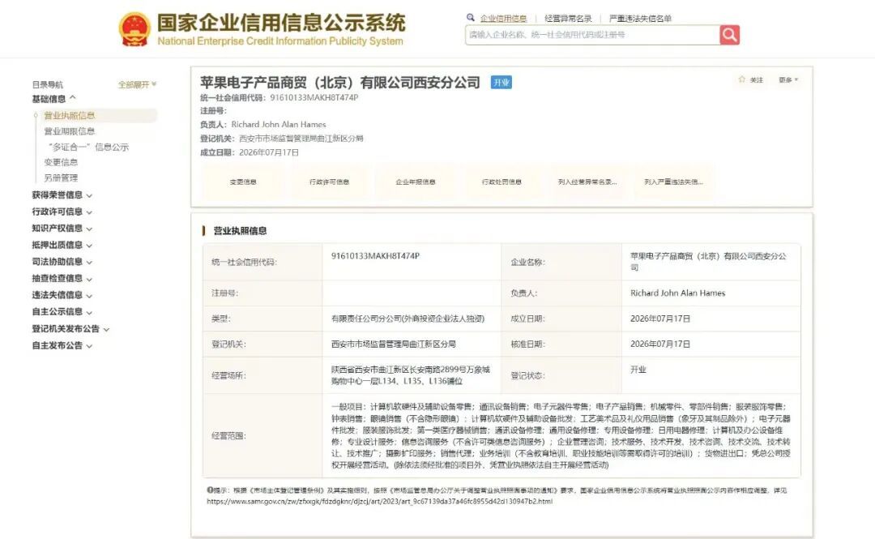Image resolution: width=875 pixels, height=539 pixels.
Task: Click the 变更信息 shortcut button in the header card
Action: (243, 182)
